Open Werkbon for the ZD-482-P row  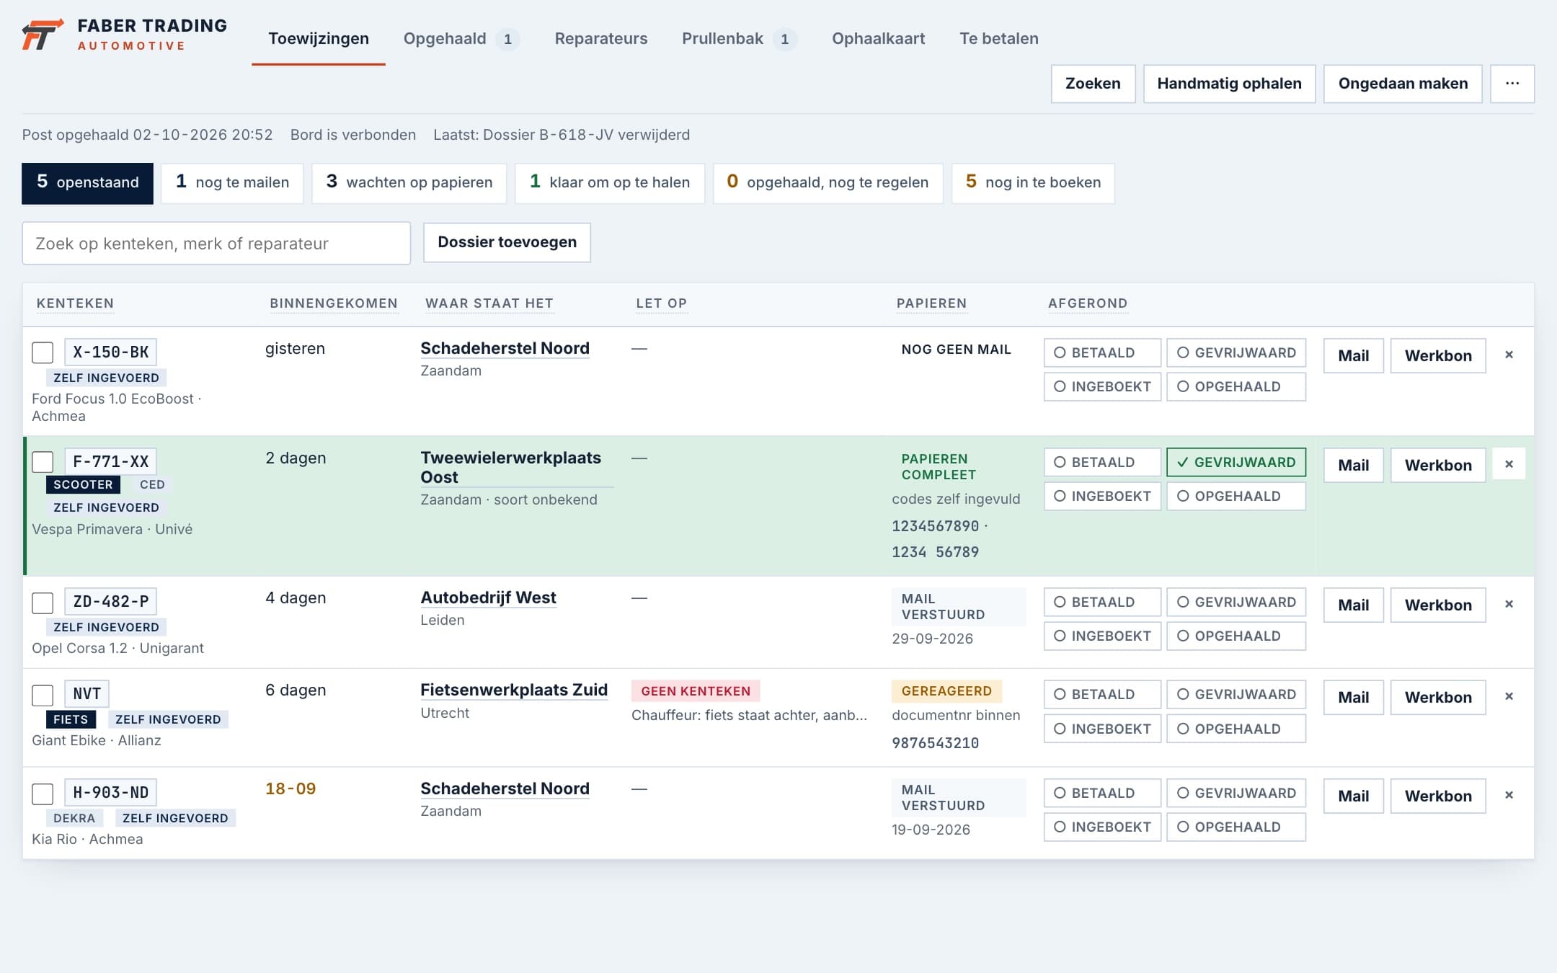point(1438,605)
